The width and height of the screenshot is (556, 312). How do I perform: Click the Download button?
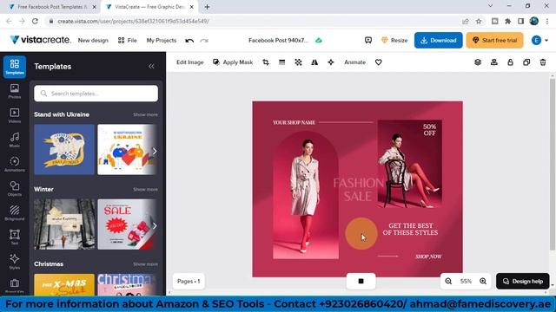pyautogui.click(x=438, y=41)
